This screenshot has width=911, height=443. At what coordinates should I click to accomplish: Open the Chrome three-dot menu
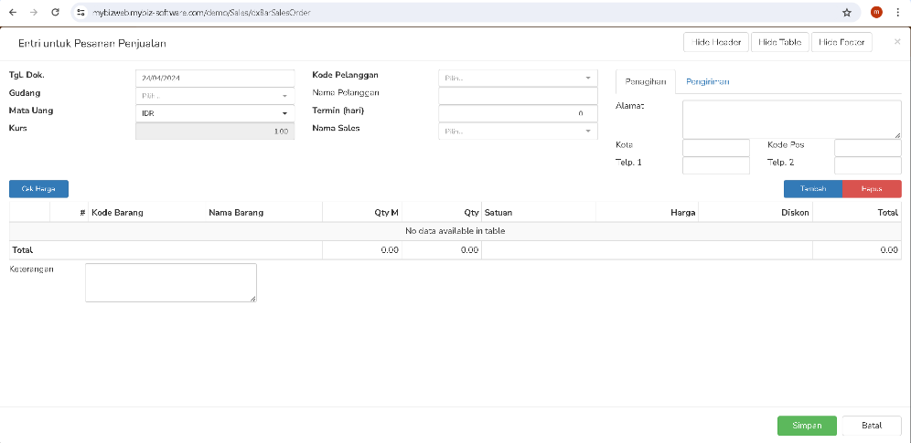[x=897, y=12]
